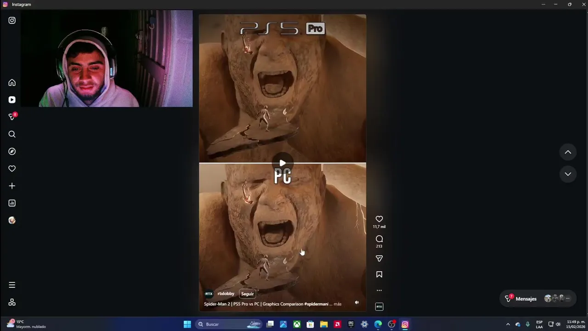Click the microphone tray icon
The height and width of the screenshot is (331, 588).
(x=527, y=324)
